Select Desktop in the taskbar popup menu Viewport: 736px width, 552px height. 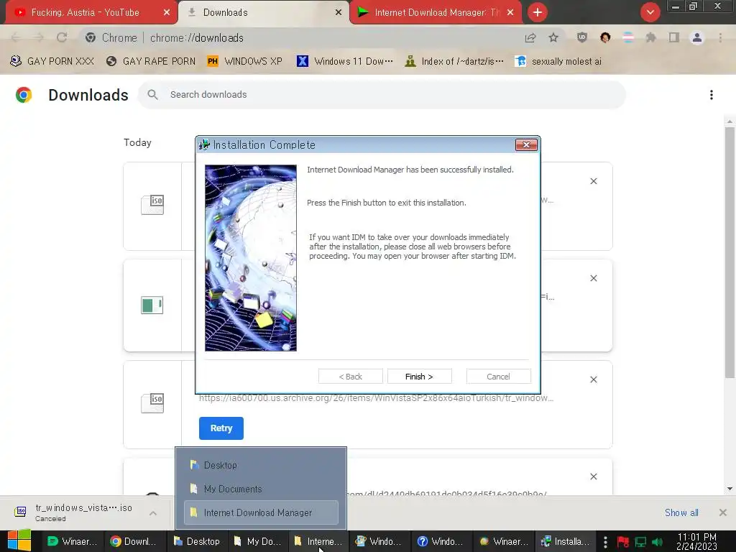pos(261,465)
